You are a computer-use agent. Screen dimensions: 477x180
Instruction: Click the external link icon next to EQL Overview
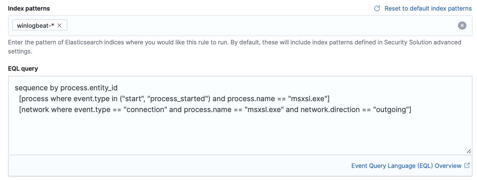click(x=467, y=166)
